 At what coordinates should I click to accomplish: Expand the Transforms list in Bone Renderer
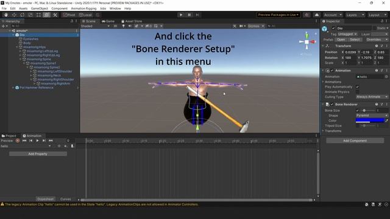coord(323,131)
